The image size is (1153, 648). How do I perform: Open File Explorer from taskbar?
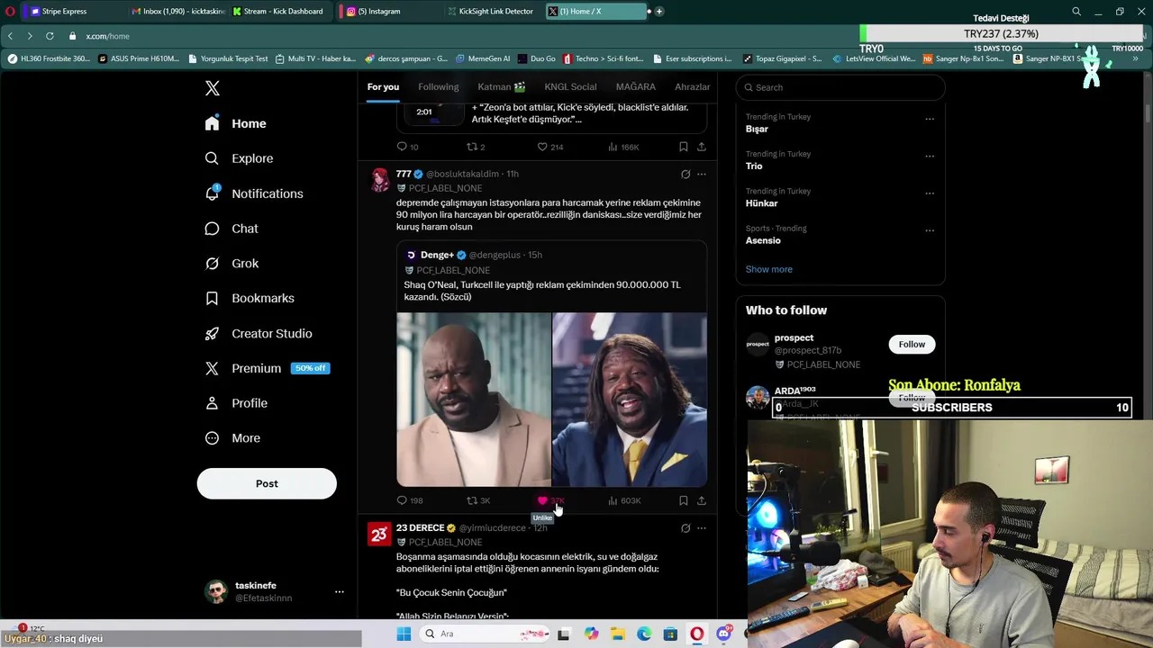click(617, 634)
